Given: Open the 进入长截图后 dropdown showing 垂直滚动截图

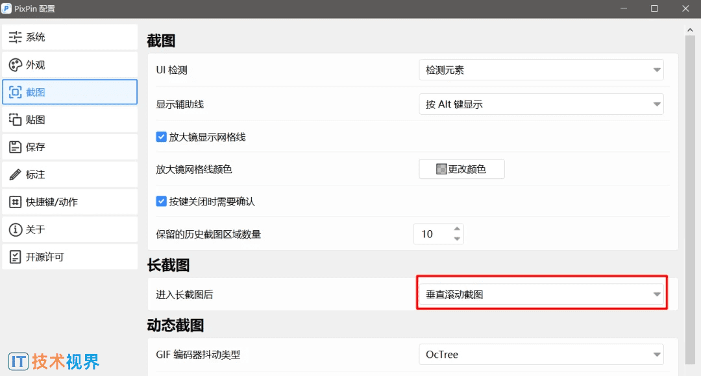Looking at the screenshot, I should [541, 294].
